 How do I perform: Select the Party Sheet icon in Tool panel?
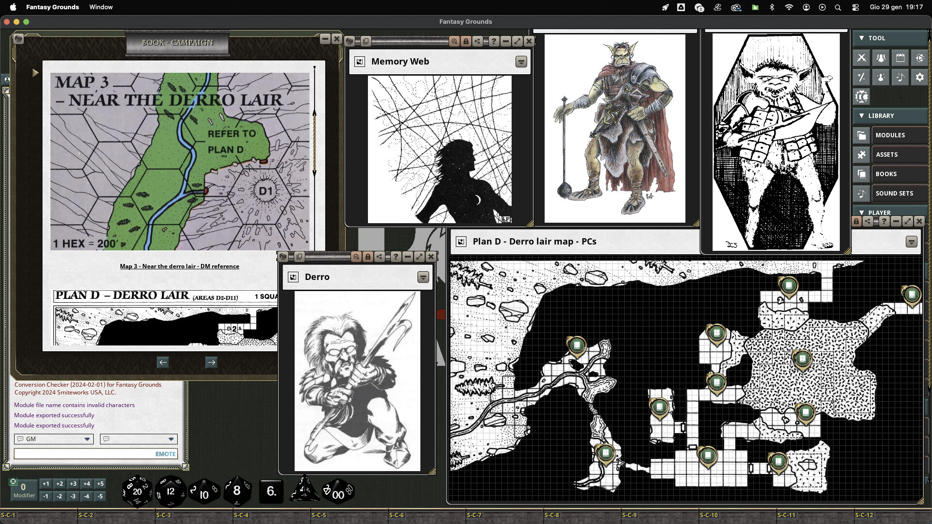coord(881,57)
